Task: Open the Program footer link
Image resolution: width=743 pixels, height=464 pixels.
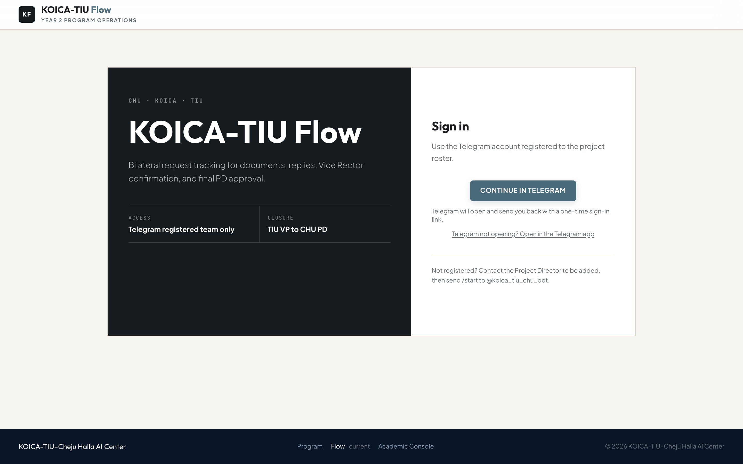Action: (310, 446)
